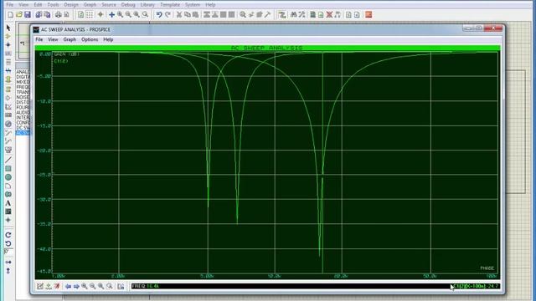Viewport: 536px width, 301px height.
Task: Toggle the grid dots icon in toolbar
Action: point(90,15)
